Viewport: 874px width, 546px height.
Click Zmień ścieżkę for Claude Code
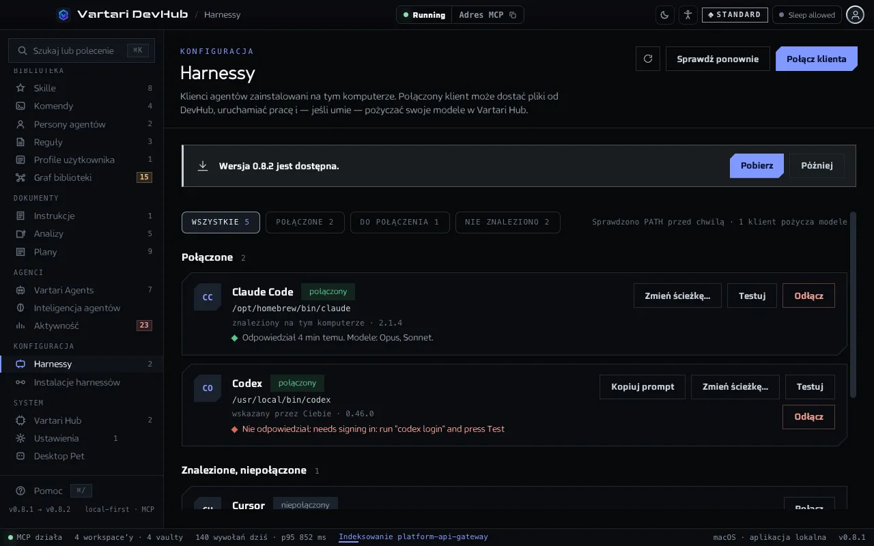coord(677,296)
